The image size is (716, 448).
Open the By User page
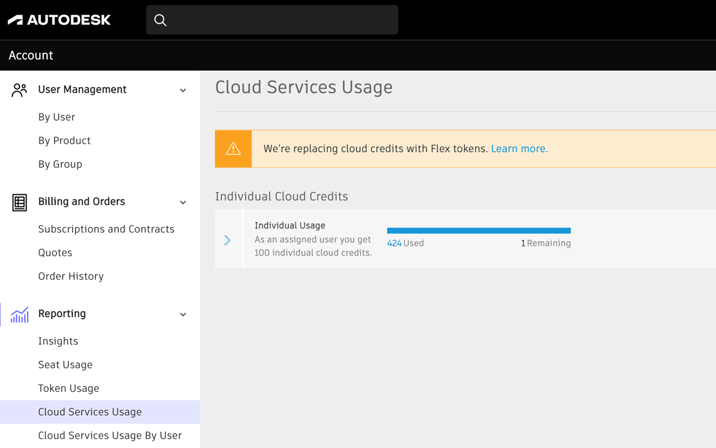56,117
